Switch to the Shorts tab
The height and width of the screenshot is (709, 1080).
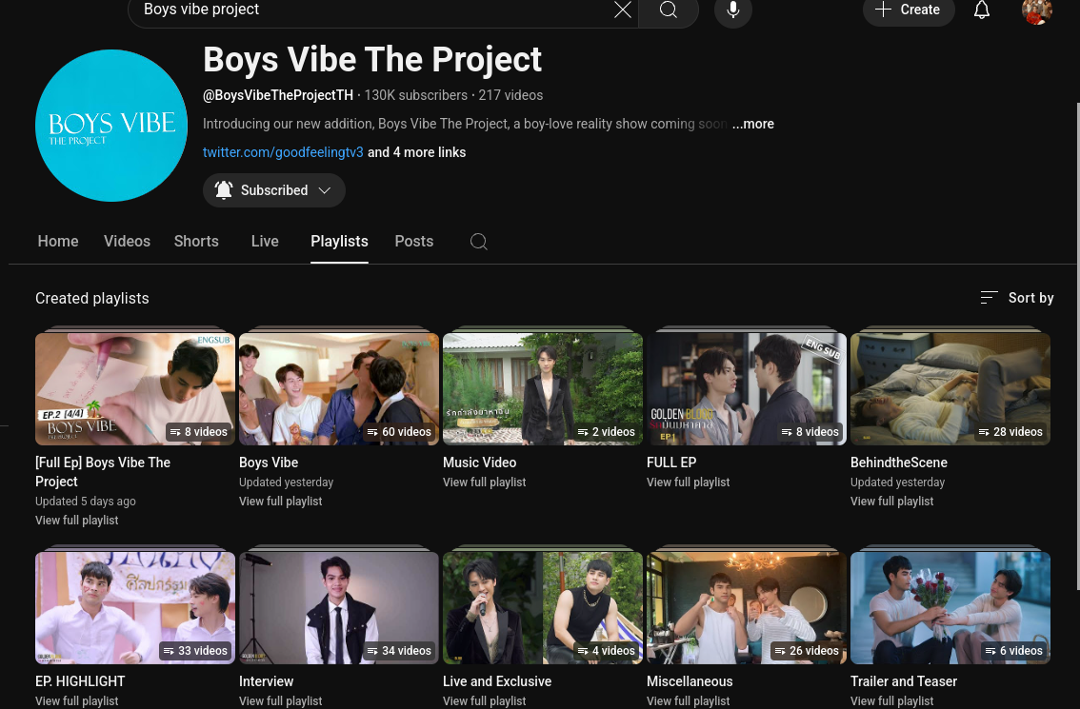pyautogui.click(x=196, y=241)
